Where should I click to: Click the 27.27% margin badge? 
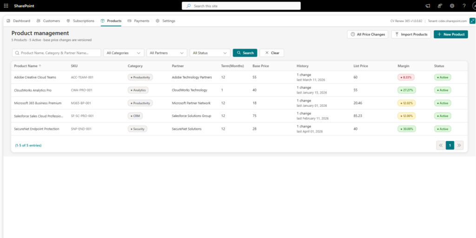click(x=407, y=90)
